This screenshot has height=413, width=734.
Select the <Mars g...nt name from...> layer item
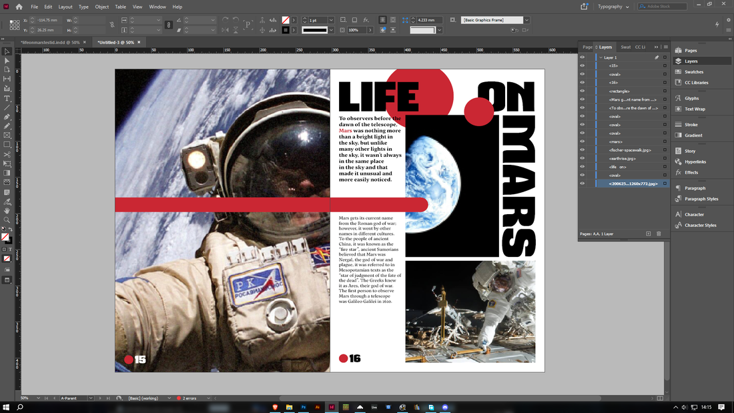[633, 99]
